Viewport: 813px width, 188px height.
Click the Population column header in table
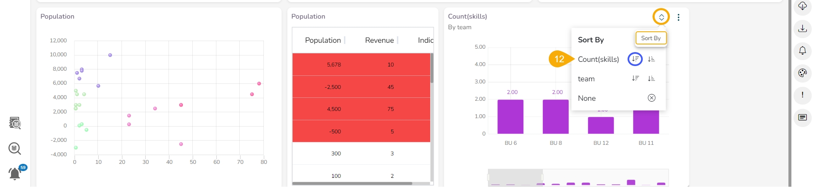(323, 40)
